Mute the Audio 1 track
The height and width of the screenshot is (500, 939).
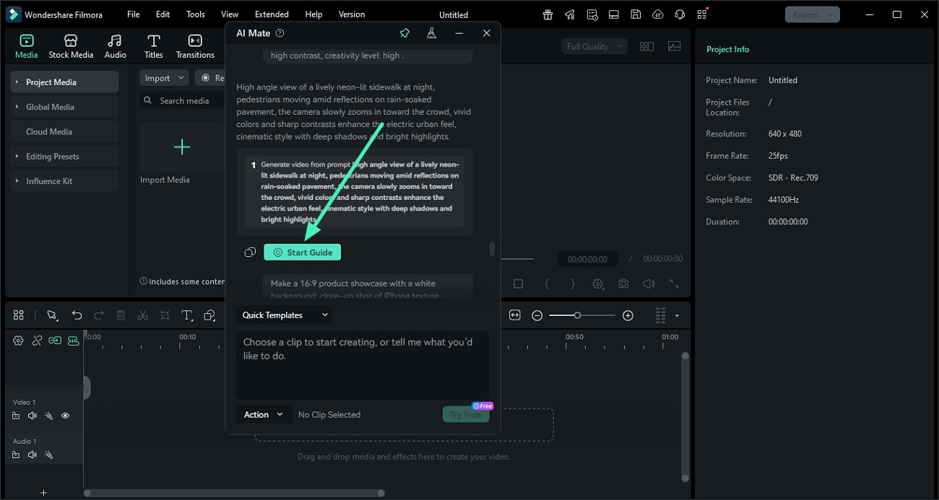[x=32, y=455]
